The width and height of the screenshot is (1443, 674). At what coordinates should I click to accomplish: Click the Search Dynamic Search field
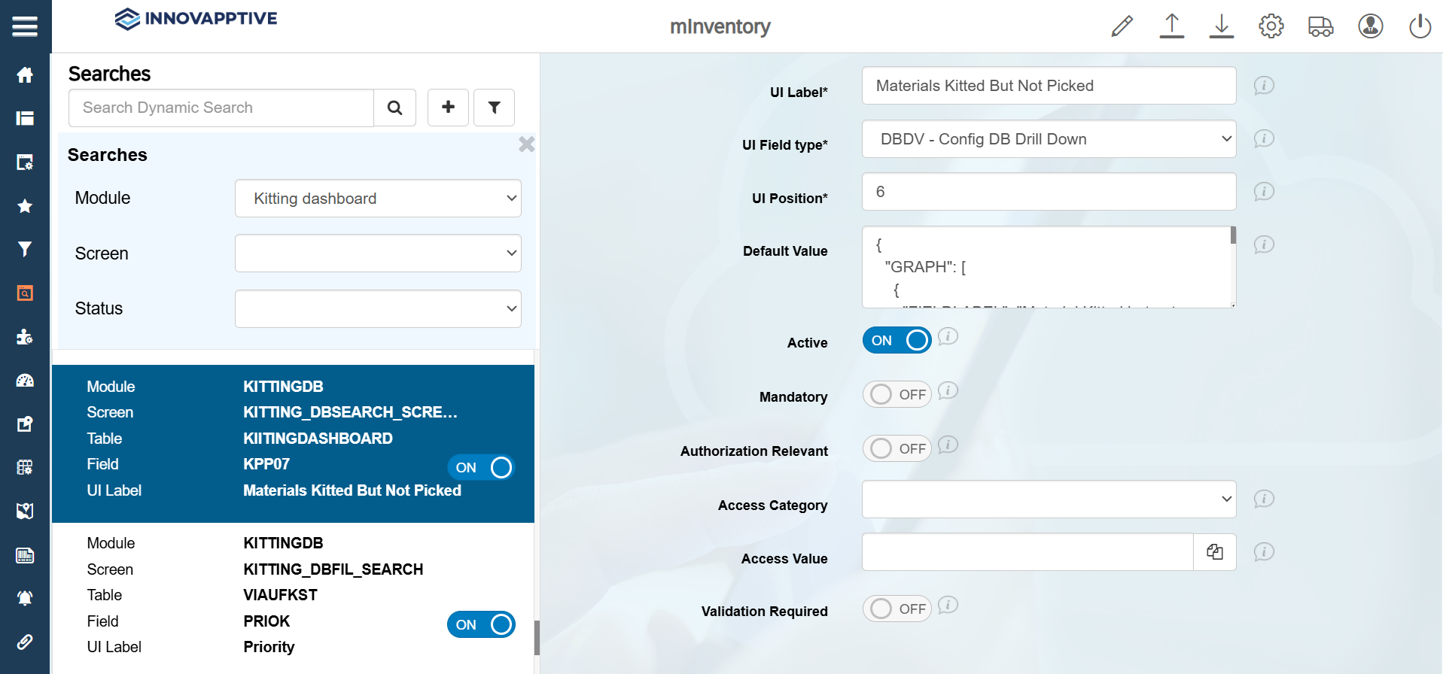(221, 108)
